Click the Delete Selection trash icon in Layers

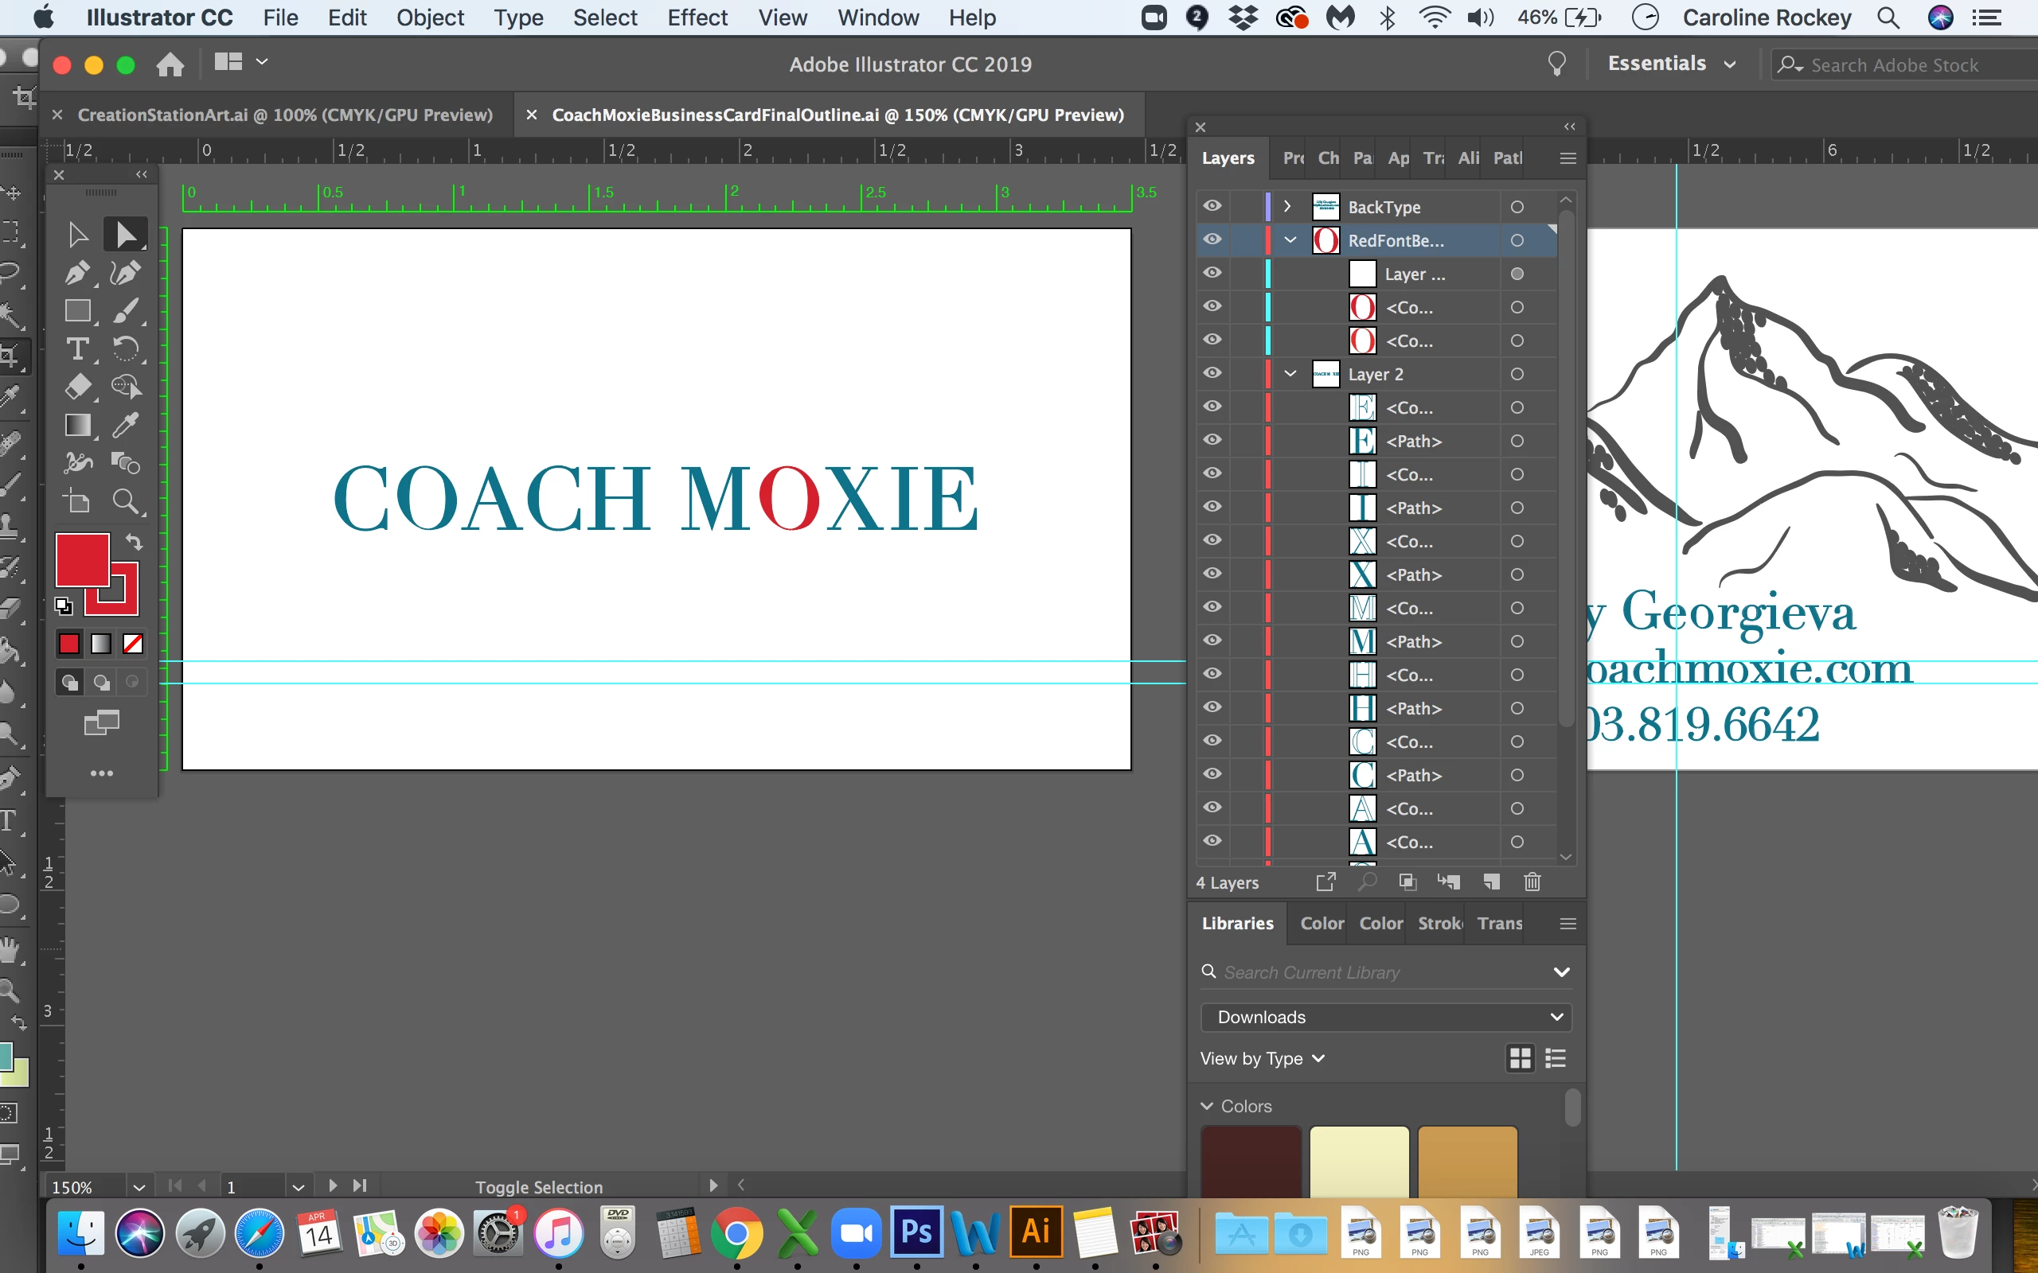click(x=1532, y=882)
